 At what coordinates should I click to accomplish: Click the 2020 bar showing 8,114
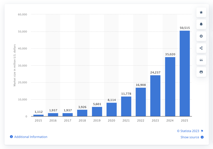click(x=112, y=110)
